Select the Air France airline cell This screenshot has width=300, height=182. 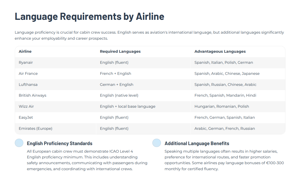pyautogui.click(x=28, y=74)
